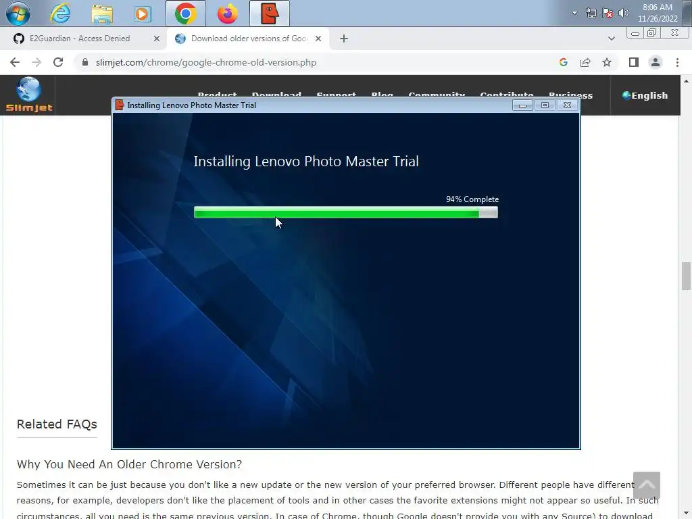
Task: Show hidden system tray icons arrow
Action: (x=574, y=13)
